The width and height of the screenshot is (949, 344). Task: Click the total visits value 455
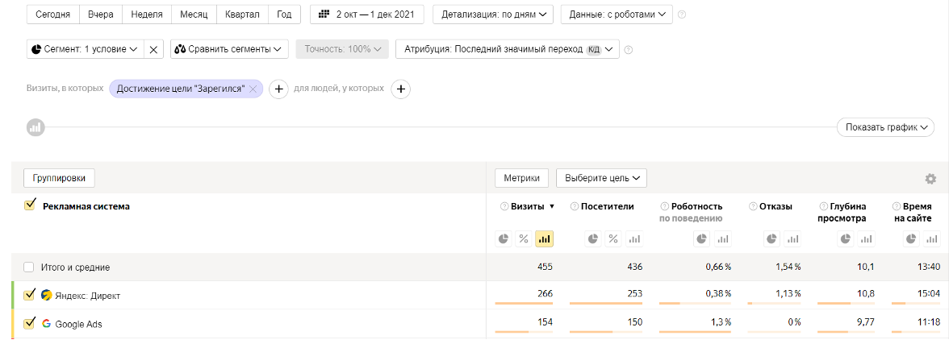tap(545, 267)
